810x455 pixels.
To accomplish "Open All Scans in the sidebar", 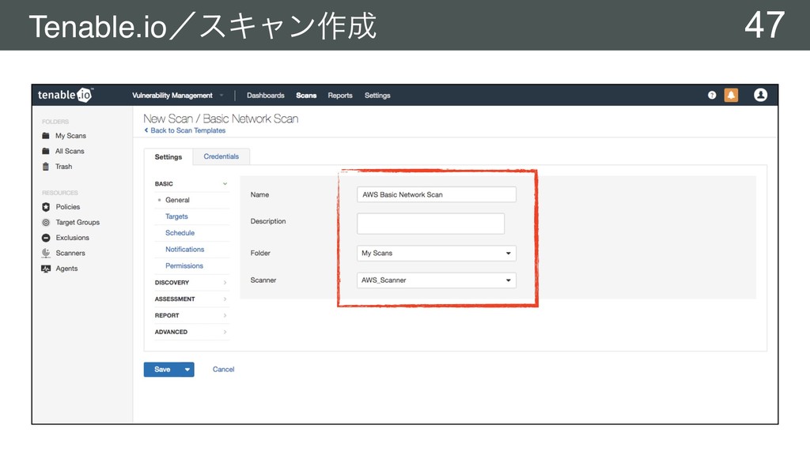I will [x=70, y=151].
